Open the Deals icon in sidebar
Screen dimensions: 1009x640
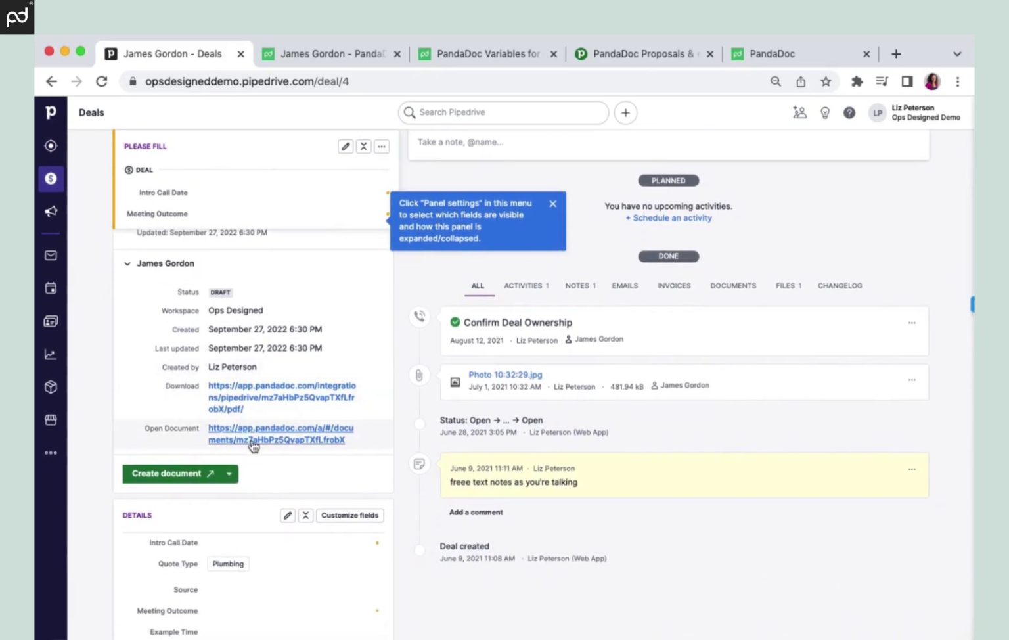[51, 179]
